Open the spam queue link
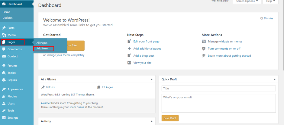The width and height of the screenshot is (284, 125). (76, 107)
